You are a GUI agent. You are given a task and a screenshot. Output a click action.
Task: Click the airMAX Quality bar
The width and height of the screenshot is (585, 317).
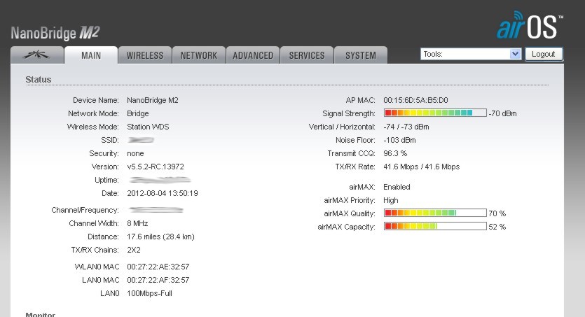click(x=435, y=213)
